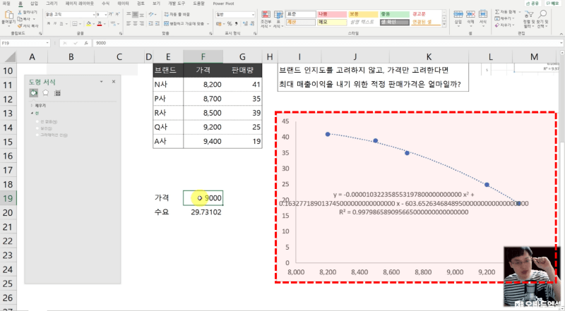Toggle italic formatting in font group
Image resolution: width=565 pixels, height=311 pixels.
tap(55, 24)
